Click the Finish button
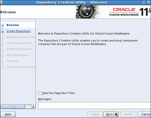The height and width of the screenshot is (118, 151). (x=128, y=114)
